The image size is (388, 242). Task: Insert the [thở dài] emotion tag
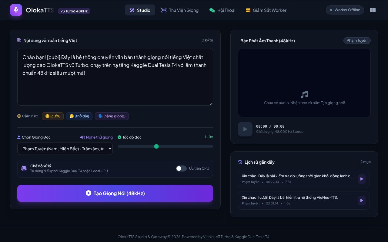pyautogui.click(x=79, y=116)
